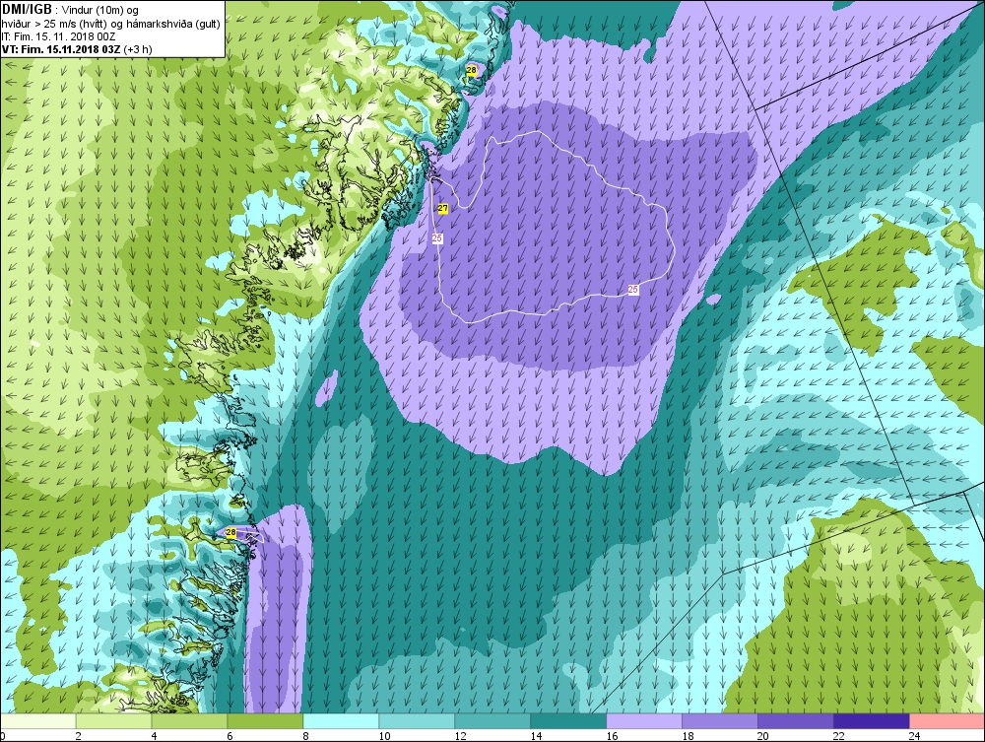
Task: Select the 4–6 m/s green legend swatch
Action: 189,721
